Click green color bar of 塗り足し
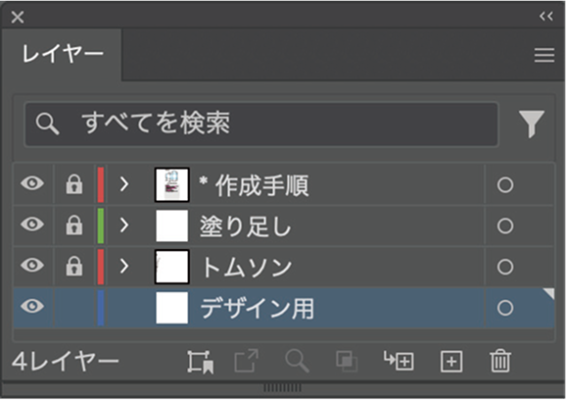This screenshot has height=401, width=566. click(x=101, y=226)
